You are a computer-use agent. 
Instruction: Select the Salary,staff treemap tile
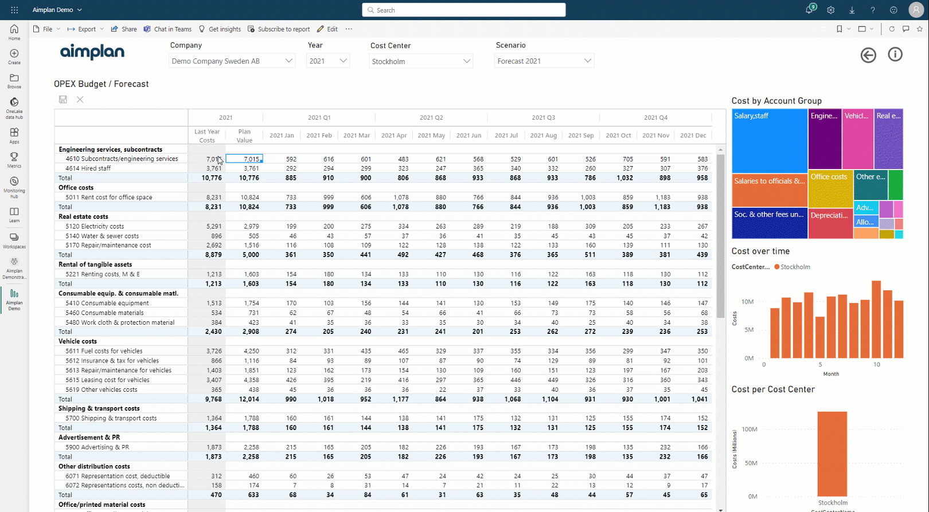point(770,140)
